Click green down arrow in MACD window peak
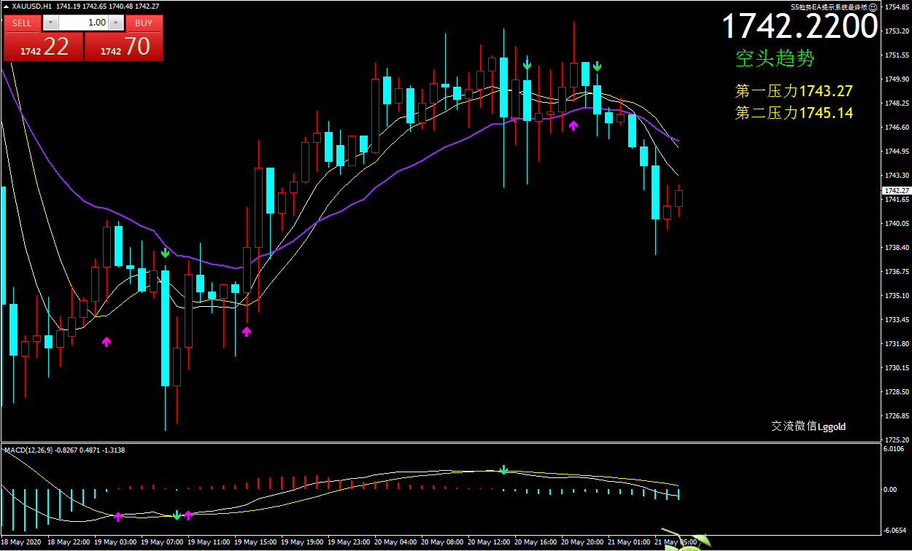Image resolution: width=912 pixels, height=551 pixels. 503,469
